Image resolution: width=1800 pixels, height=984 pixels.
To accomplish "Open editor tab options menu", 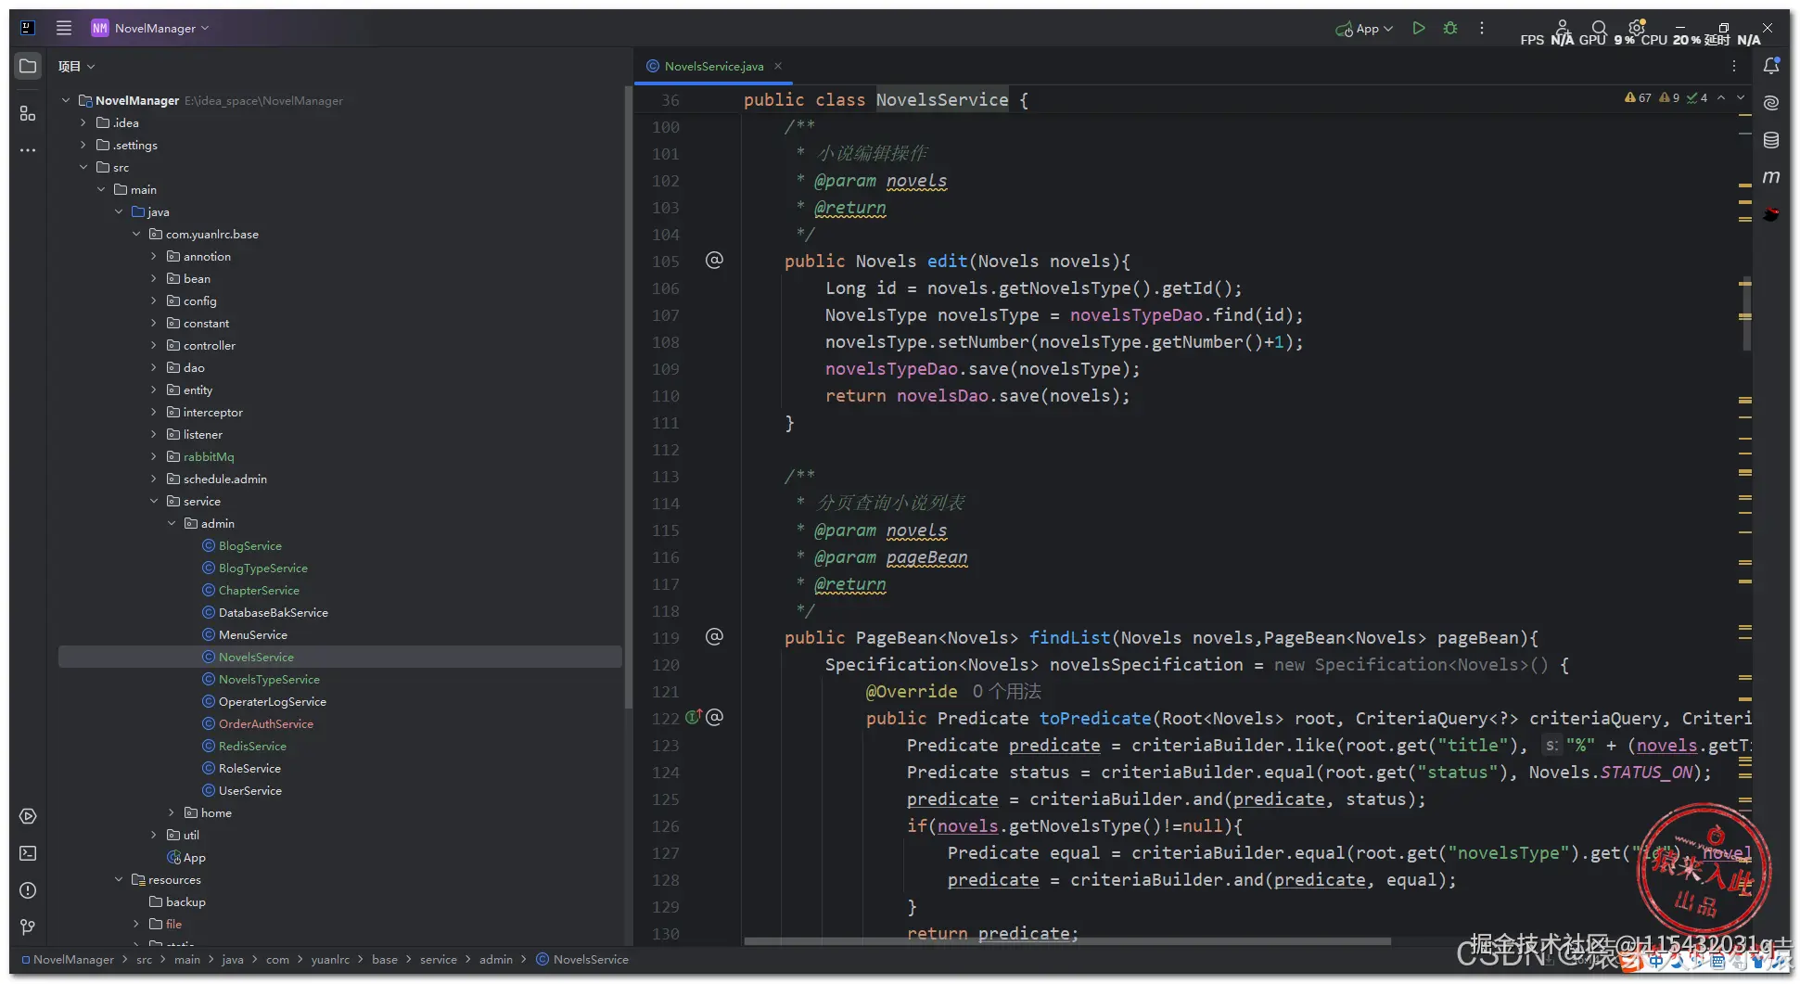I will click(1734, 66).
